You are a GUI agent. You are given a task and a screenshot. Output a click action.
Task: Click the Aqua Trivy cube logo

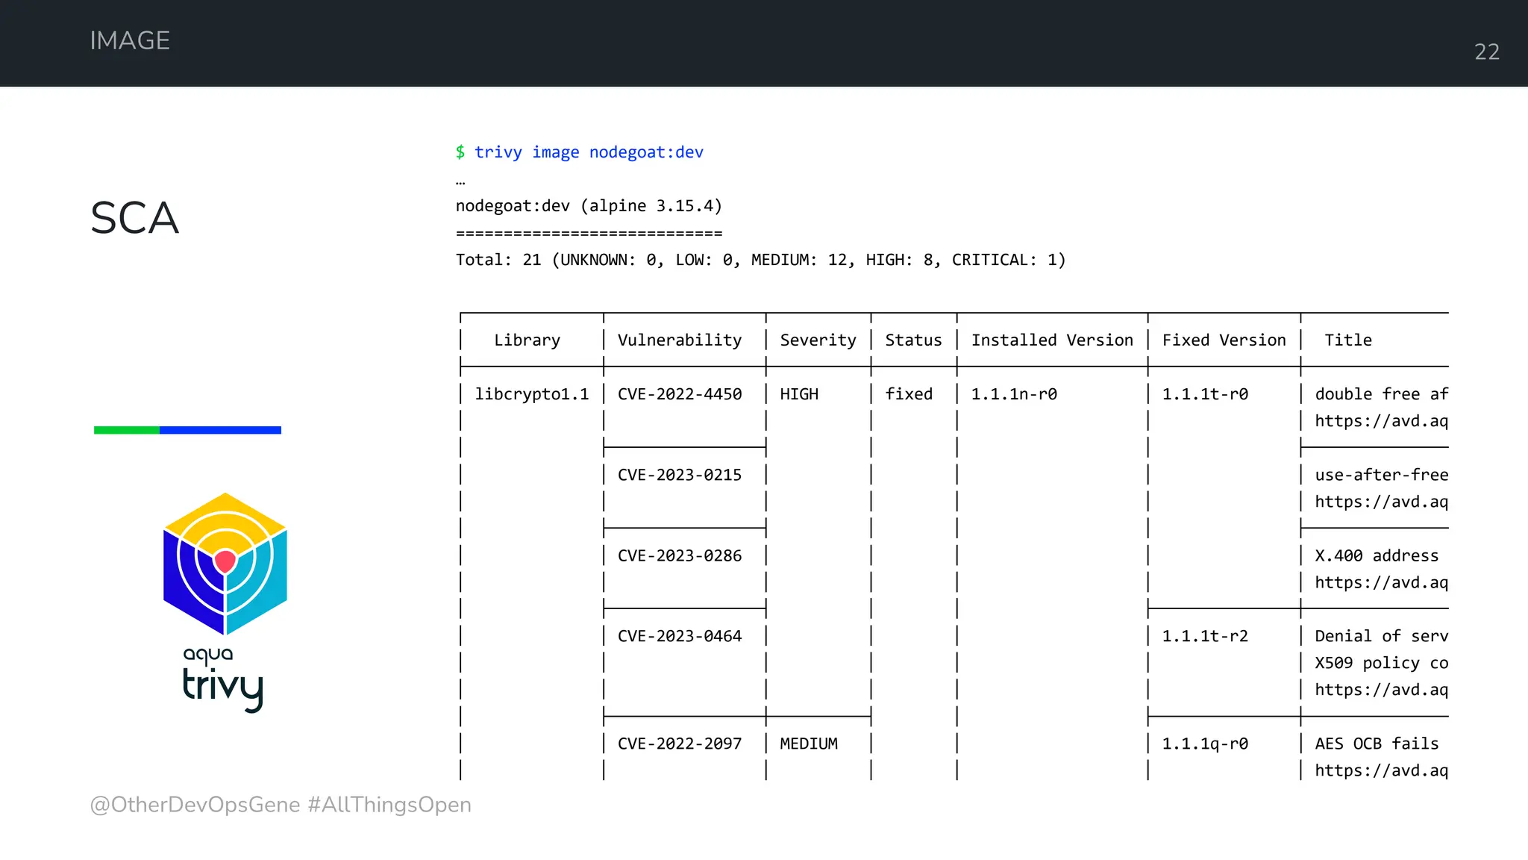pos(225,564)
